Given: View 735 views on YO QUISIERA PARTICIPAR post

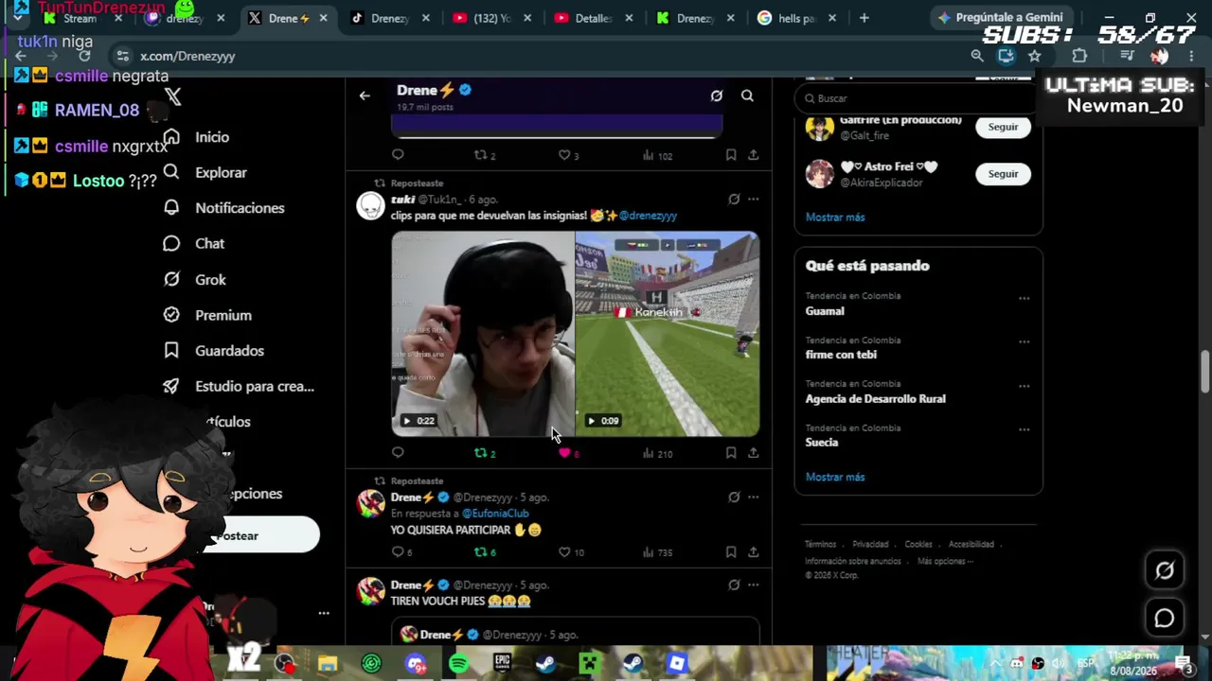Looking at the screenshot, I should pos(657,552).
